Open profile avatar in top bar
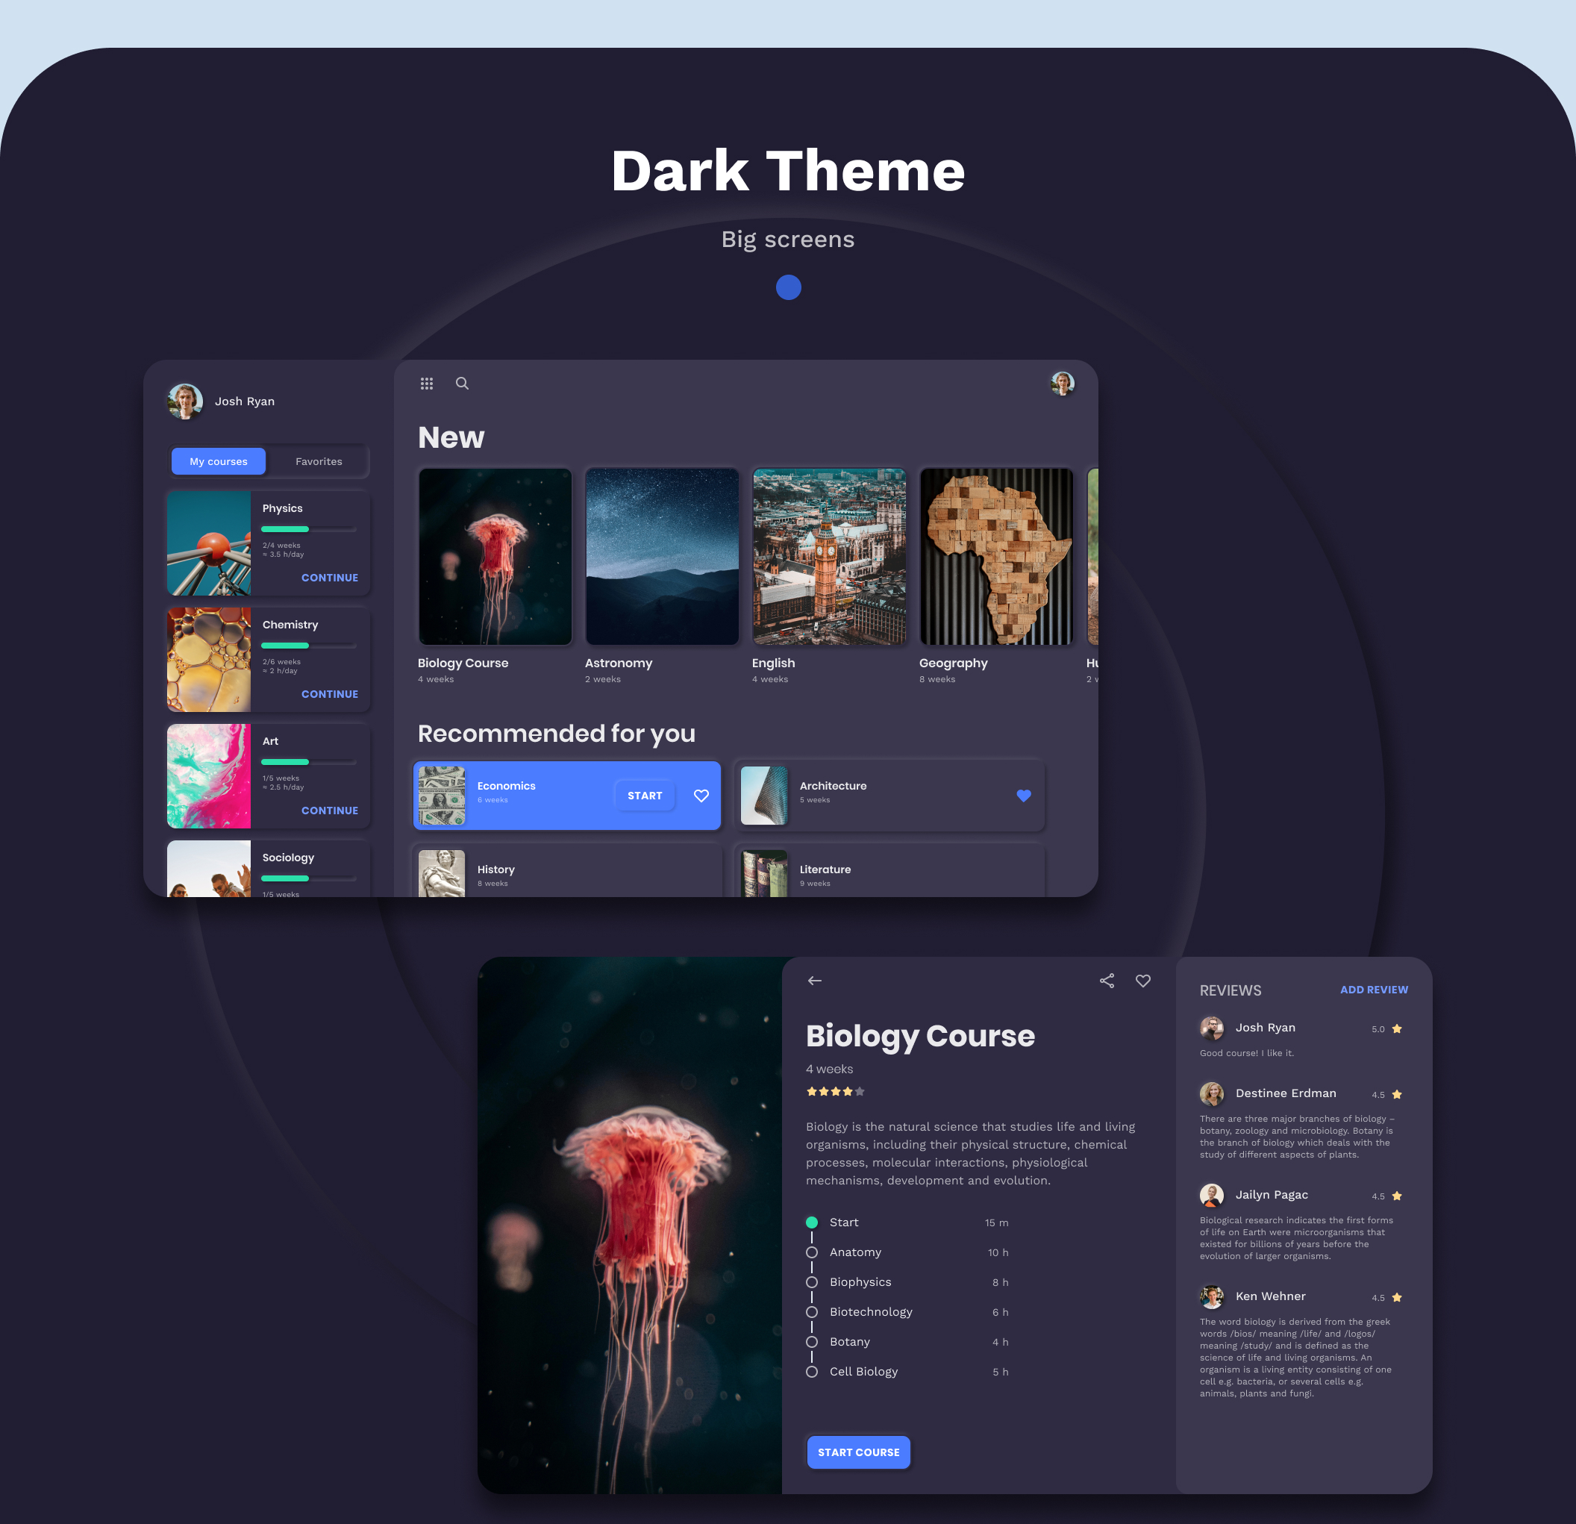Screen dimensions: 1576x1524 [1062, 384]
